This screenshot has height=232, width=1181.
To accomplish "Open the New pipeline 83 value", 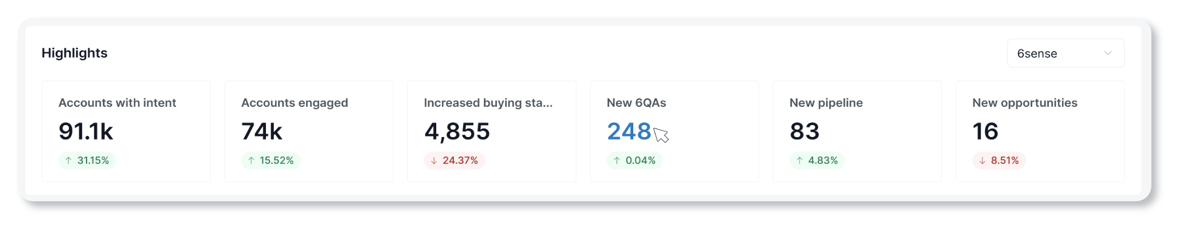I will click(805, 131).
